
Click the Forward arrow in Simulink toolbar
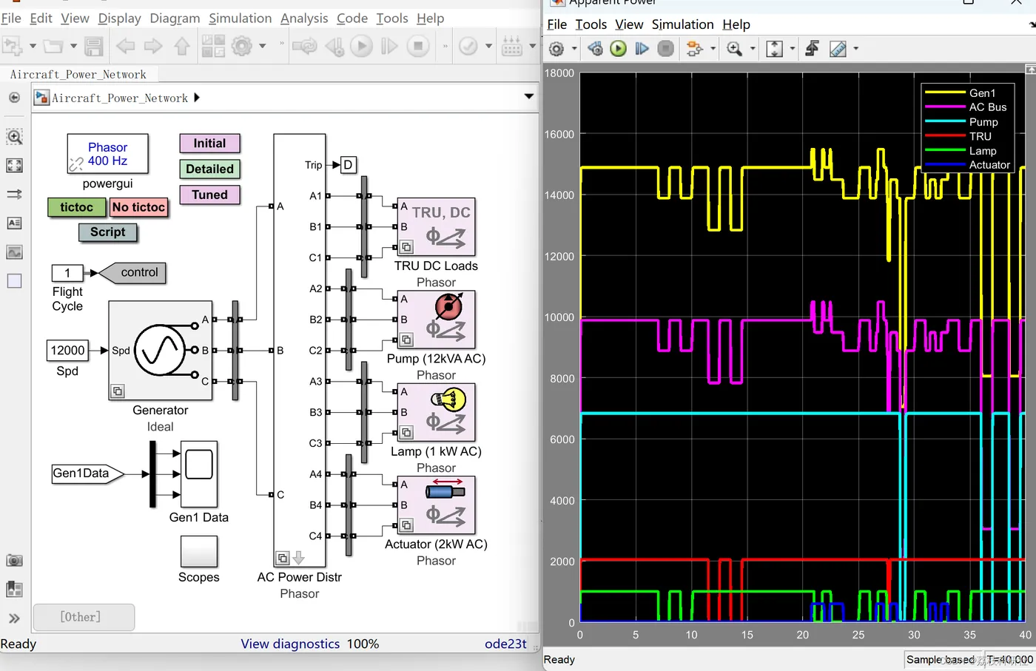pos(153,47)
